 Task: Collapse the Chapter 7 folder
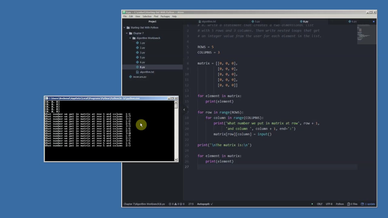click(127, 33)
